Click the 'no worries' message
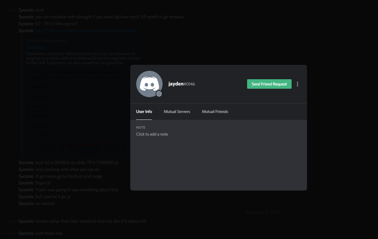Image resolution: width=378 pixels, height=239 pixels. point(45,204)
